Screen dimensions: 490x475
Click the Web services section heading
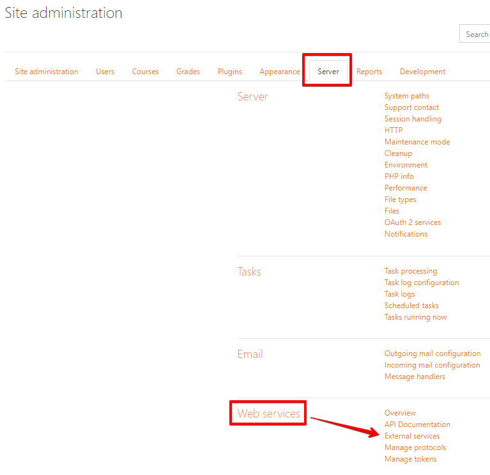[x=268, y=414]
